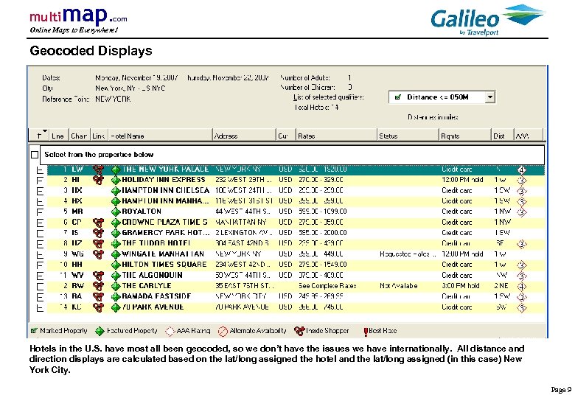Click AAA rating diamond for Royalton
Viewport: 575px width, 398px height.
(521, 212)
